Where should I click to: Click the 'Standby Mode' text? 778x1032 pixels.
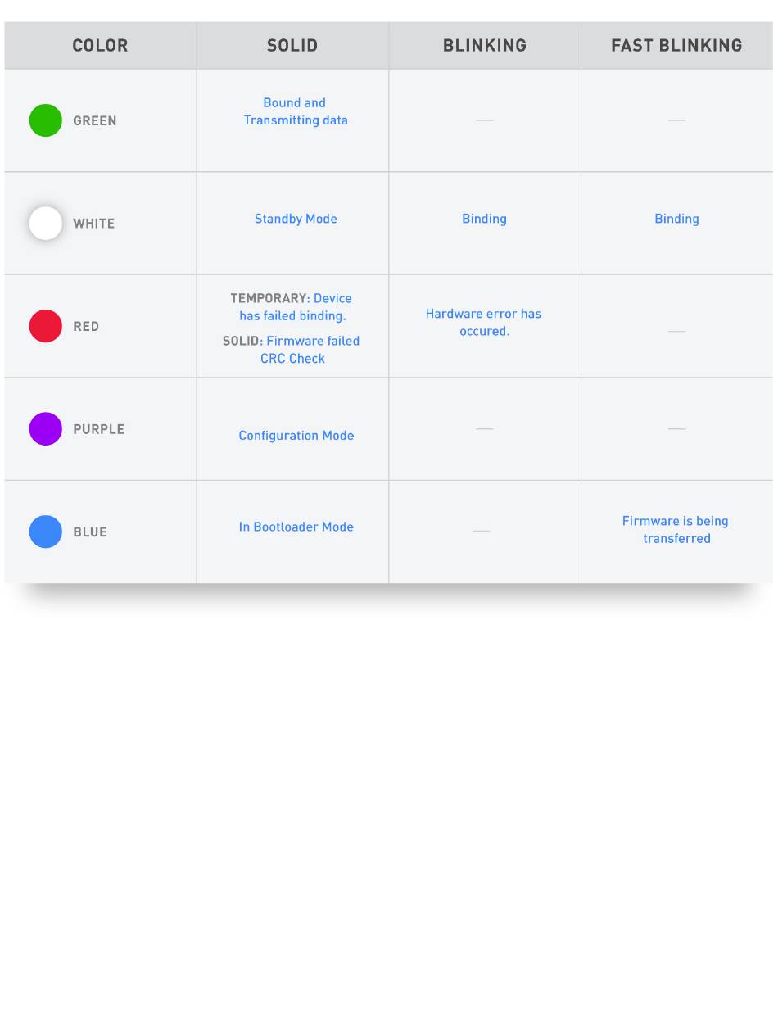tap(296, 219)
